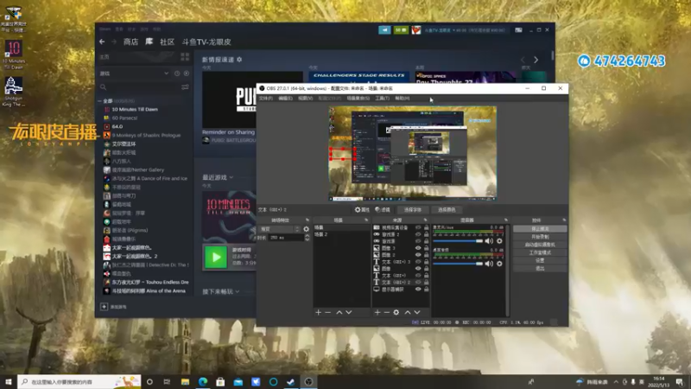This screenshot has height=389, width=691.
Task: Toggle visibility of 视频采集设备 source
Action: tap(418, 227)
